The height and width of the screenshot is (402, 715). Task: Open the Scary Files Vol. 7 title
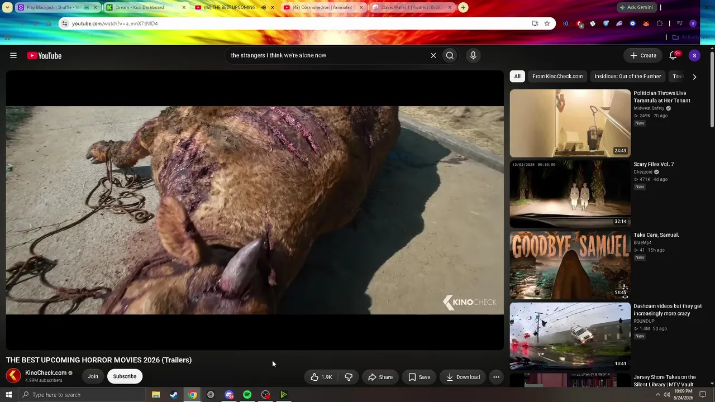[x=654, y=164]
